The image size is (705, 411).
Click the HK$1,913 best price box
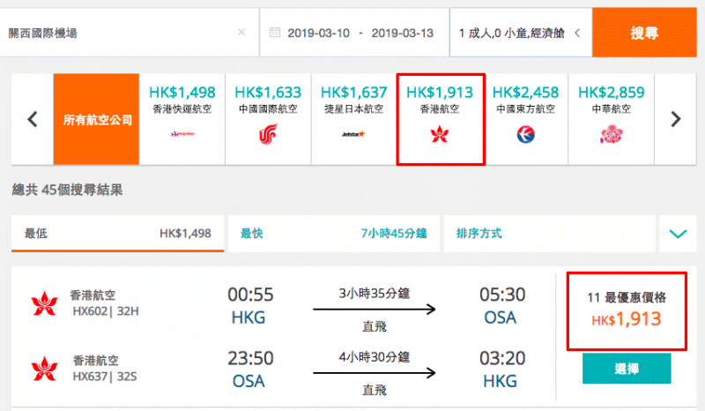(x=627, y=310)
